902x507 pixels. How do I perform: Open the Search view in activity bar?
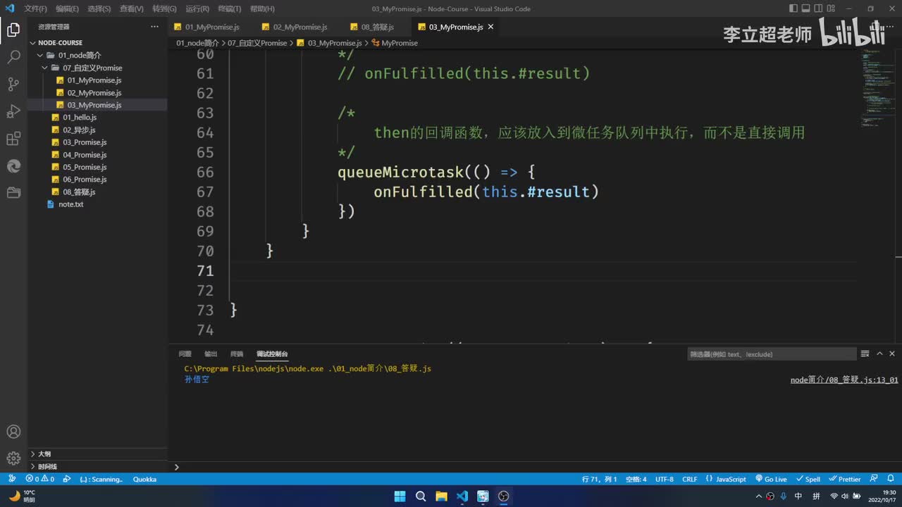tap(13, 57)
